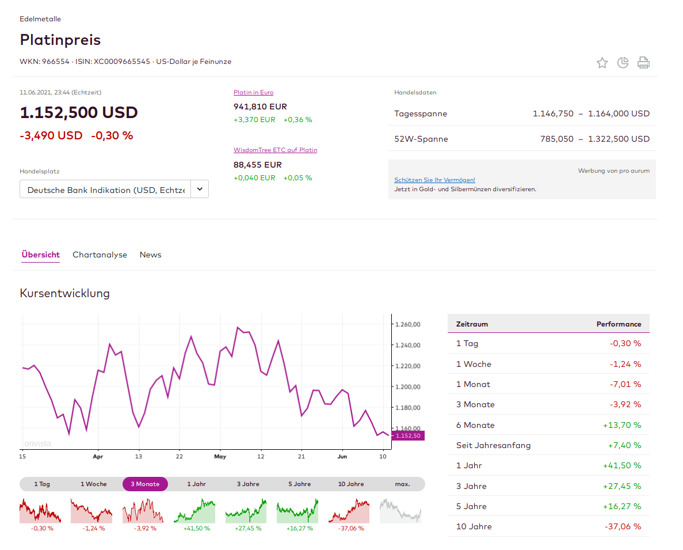Choose the 1 Jahr chart period
Screen dimensions: 683x550
[196, 484]
